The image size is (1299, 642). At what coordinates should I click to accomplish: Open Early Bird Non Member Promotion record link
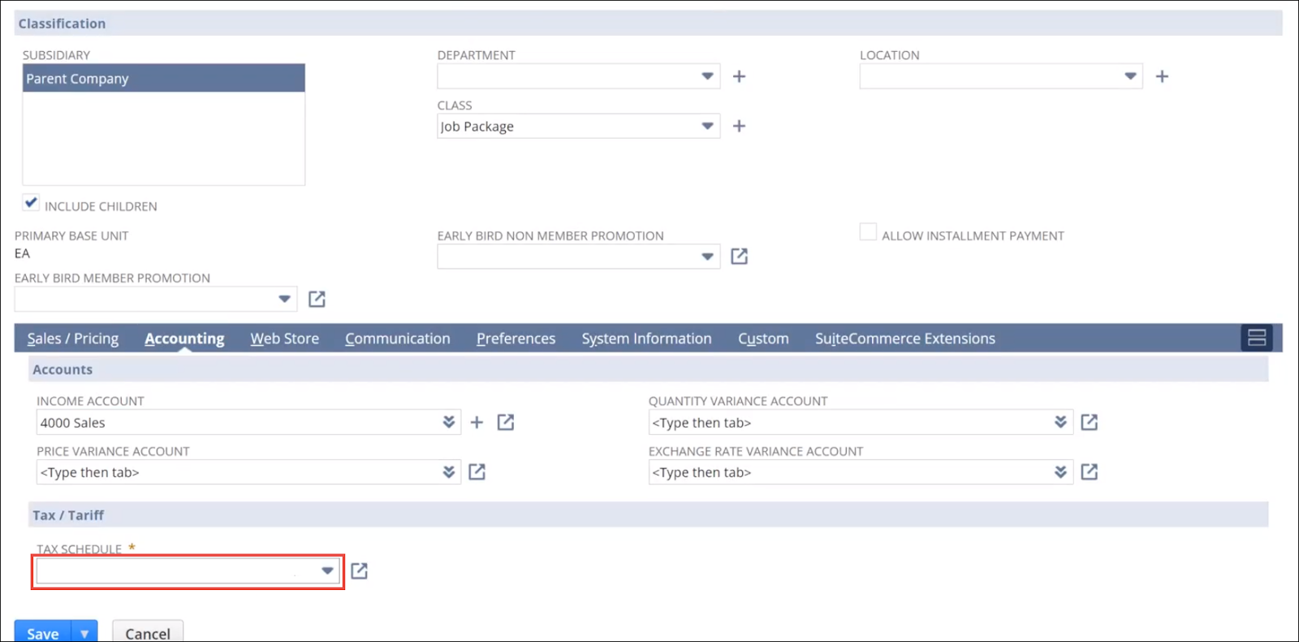(739, 256)
